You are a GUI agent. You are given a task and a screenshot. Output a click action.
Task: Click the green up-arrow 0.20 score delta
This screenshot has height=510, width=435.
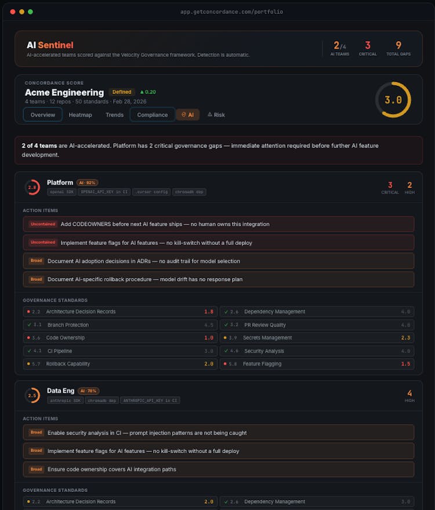tap(148, 92)
